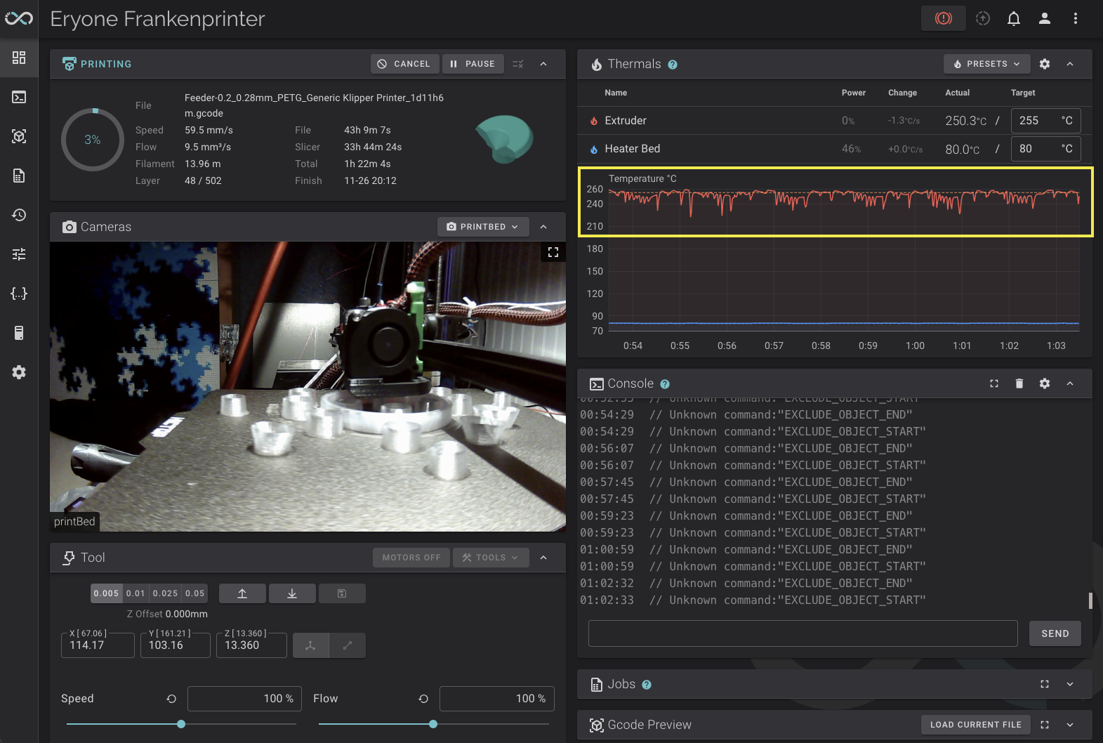
Task: Raise Z offset with up arrow button
Action: point(242,593)
